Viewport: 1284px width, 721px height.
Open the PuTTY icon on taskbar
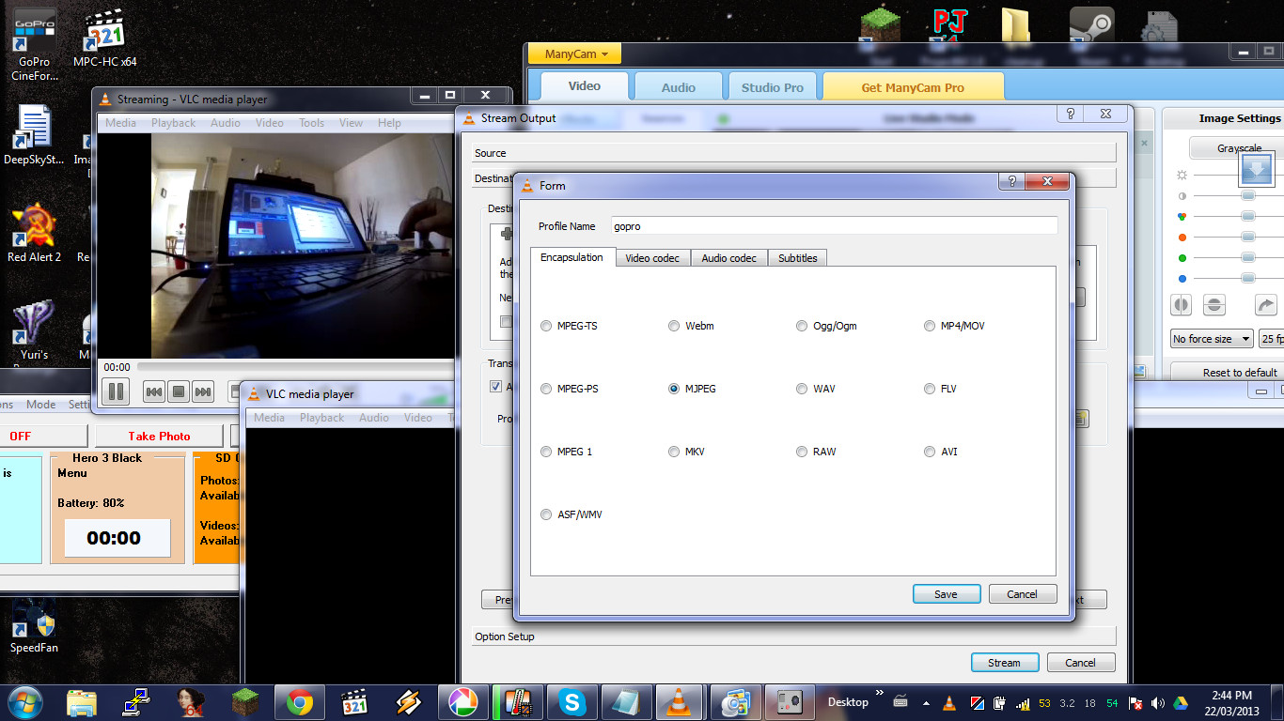[x=137, y=702]
